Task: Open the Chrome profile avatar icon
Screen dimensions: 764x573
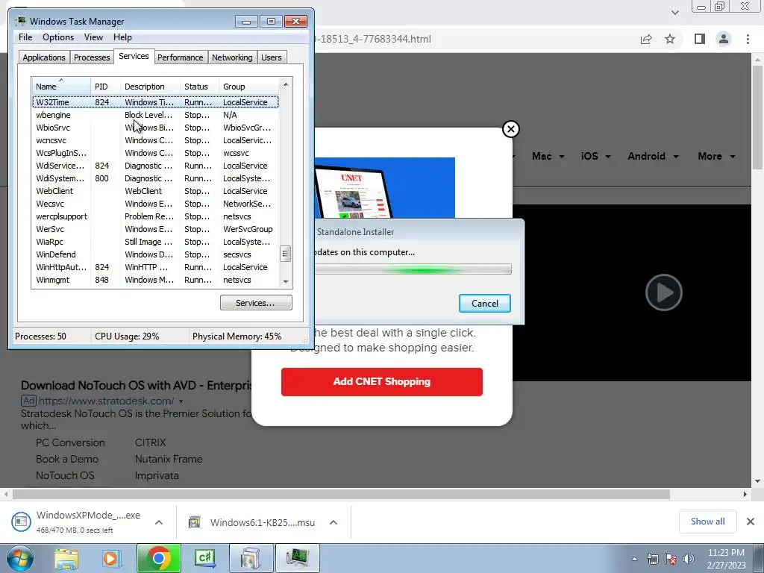Action: tap(724, 39)
